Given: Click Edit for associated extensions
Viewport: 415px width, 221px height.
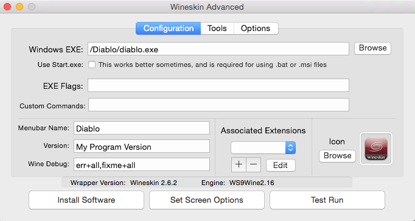Looking at the screenshot, I should [x=281, y=166].
